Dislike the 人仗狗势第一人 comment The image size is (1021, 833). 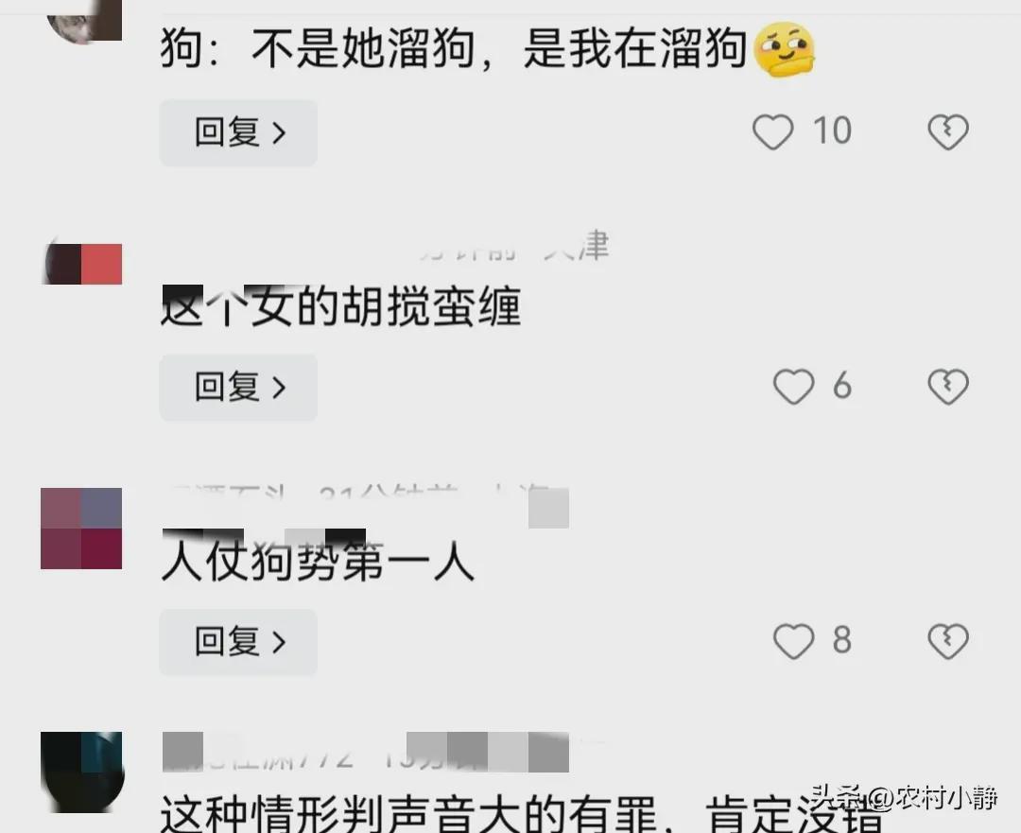coord(948,641)
